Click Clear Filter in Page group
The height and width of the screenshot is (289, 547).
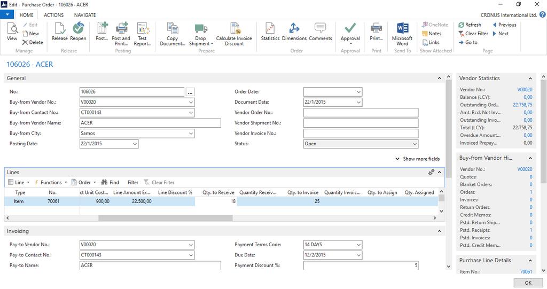point(473,34)
